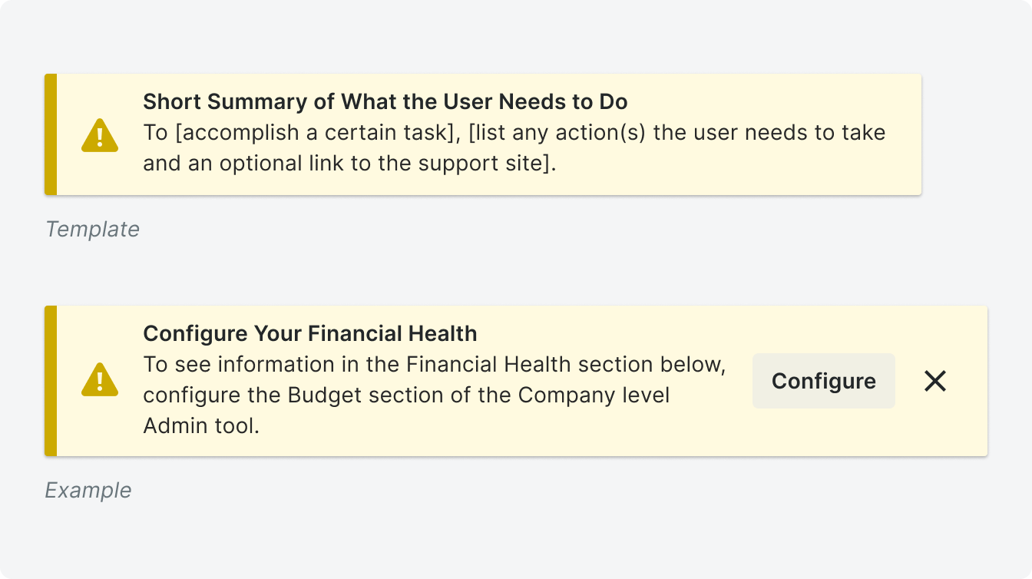Dismiss the Financial Health banner with the X

pos(934,381)
